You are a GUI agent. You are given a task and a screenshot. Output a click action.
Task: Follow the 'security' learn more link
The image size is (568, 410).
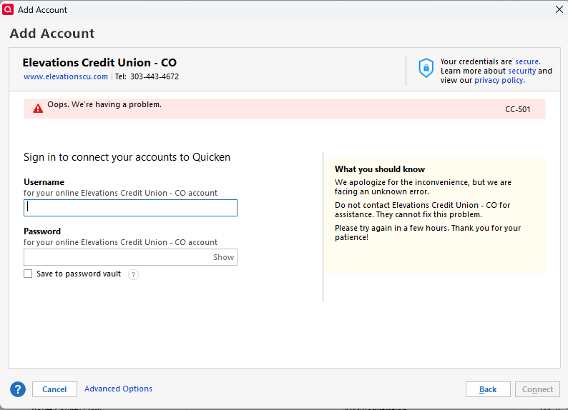pyautogui.click(x=522, y=71)
